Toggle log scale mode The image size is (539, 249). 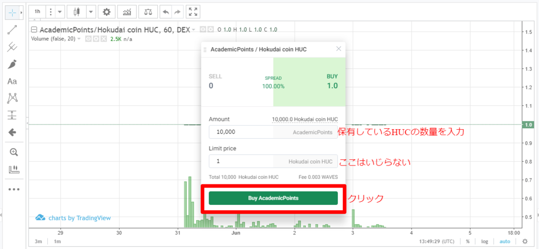click(484, 242)
